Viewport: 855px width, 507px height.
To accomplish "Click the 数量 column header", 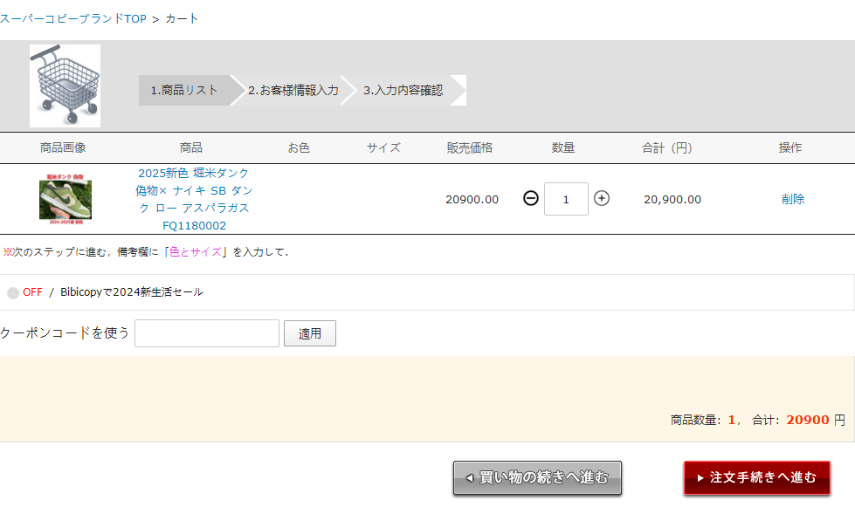I will (563, 147).
